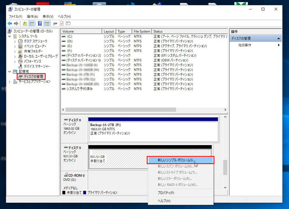Image resolution: width=289 pixels, height=209 pixels.
Task: Open the 表示(V) menu
Action: pyautogui.click(x=48, y=16)
